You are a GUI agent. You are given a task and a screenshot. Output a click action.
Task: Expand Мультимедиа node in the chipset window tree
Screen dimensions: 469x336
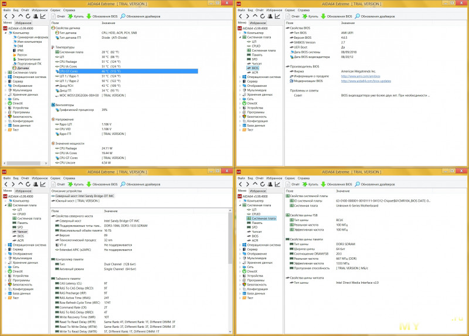pos(5,258)
